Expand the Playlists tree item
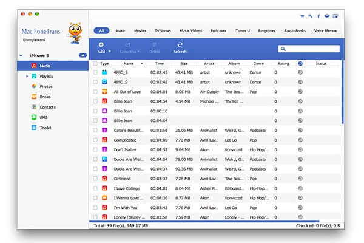 27,76
